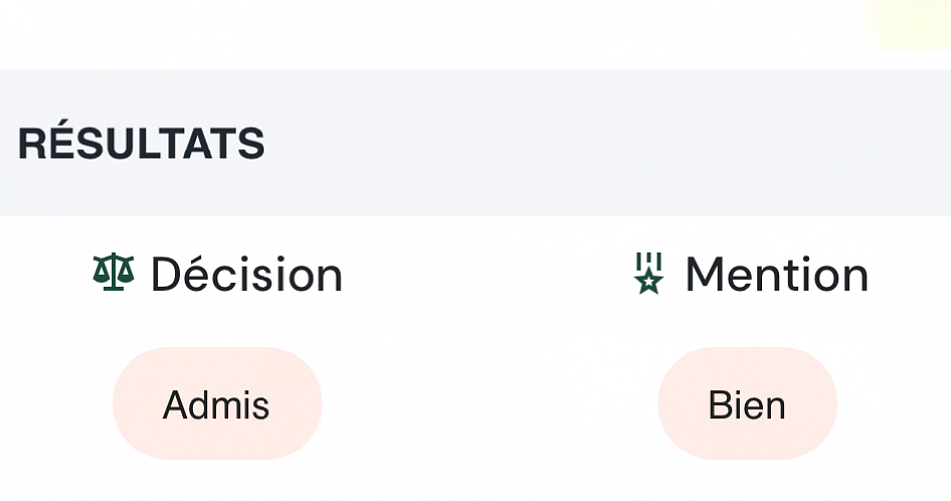
Task: Open the RÉSULTATS section heading
Action: [141, 144]
